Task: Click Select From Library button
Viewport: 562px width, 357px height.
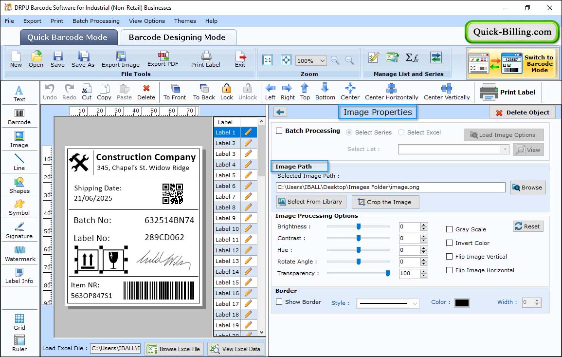Action: pos(311,202)
